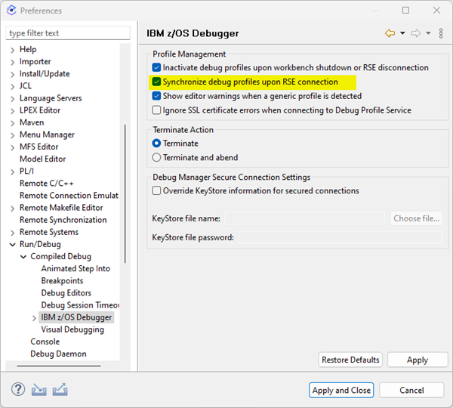Screen dimensions: 453x408
Task: Select Model Editor in the tree
Action: [x=42, y=159]
